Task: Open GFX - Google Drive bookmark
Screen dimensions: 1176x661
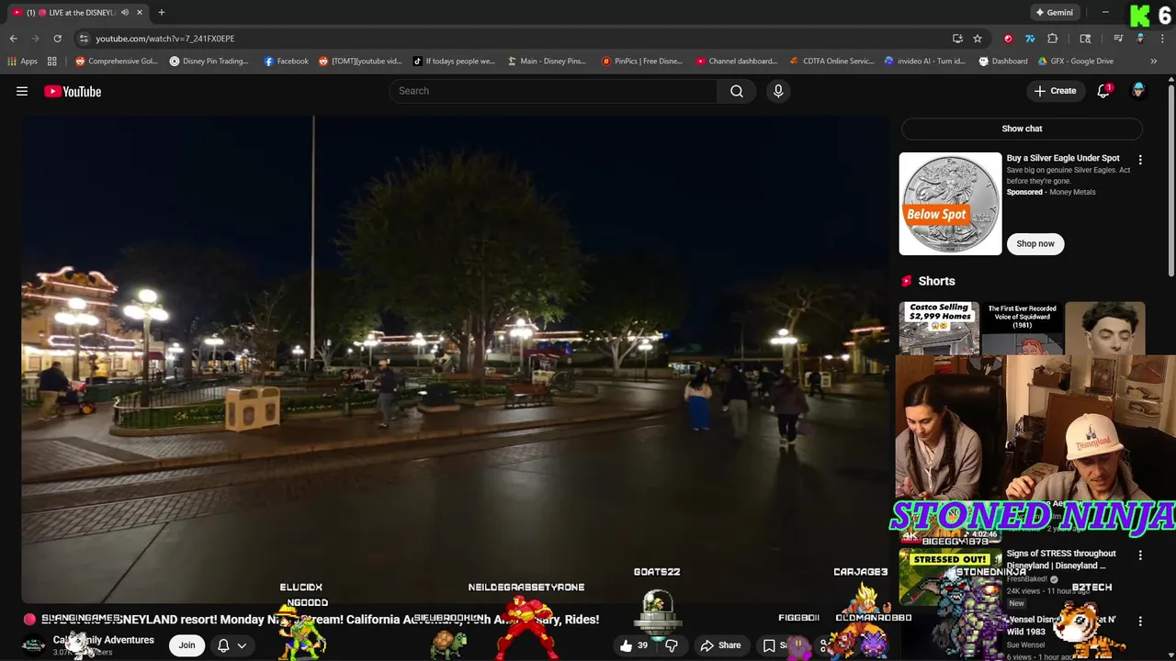Action: point(1075,62)
